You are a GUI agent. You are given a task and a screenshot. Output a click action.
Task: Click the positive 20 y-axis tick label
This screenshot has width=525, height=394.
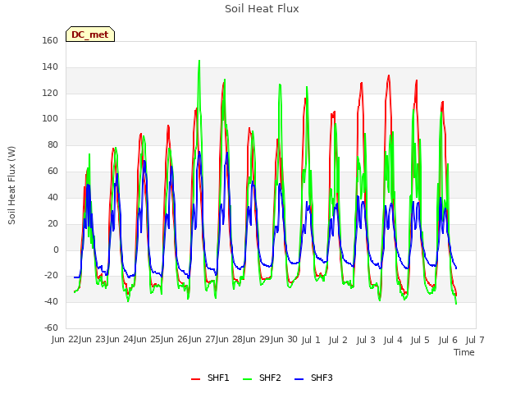pyautogui.click(x=52, y=223)
